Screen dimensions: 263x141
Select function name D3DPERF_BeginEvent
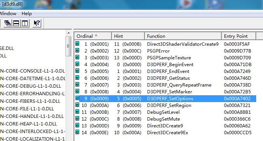click(170, 65)
